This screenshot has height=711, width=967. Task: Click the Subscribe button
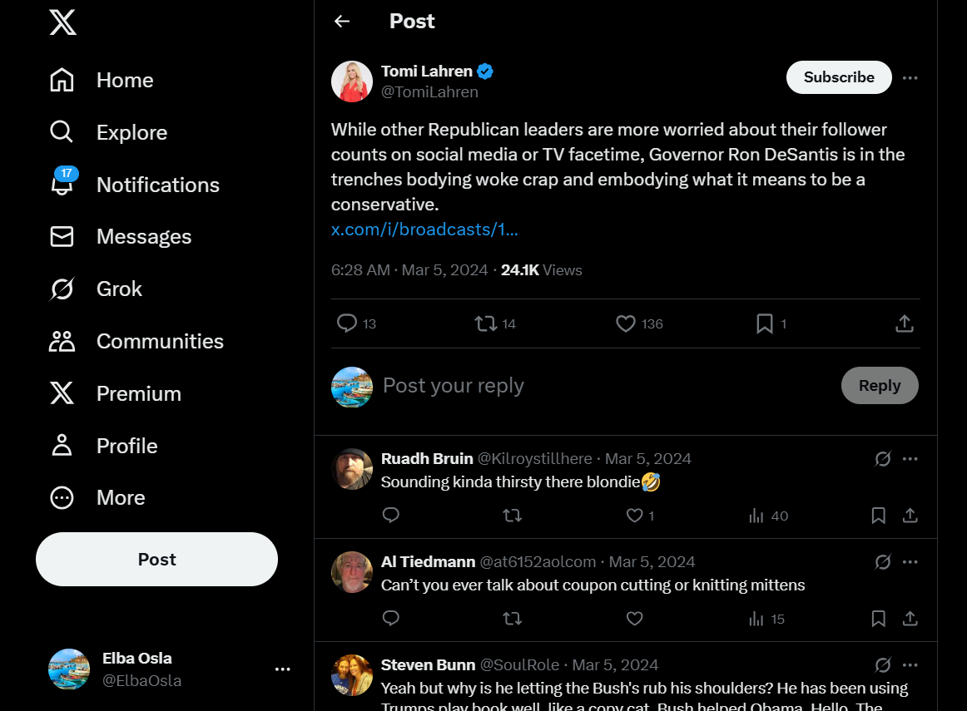pos(839,77)
